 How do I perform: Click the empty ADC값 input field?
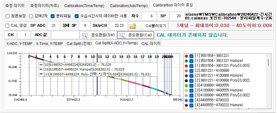tap(65, 35)
